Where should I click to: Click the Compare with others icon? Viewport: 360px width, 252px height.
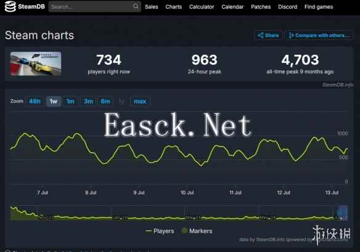pyautogui.click(x=291, y=35)
